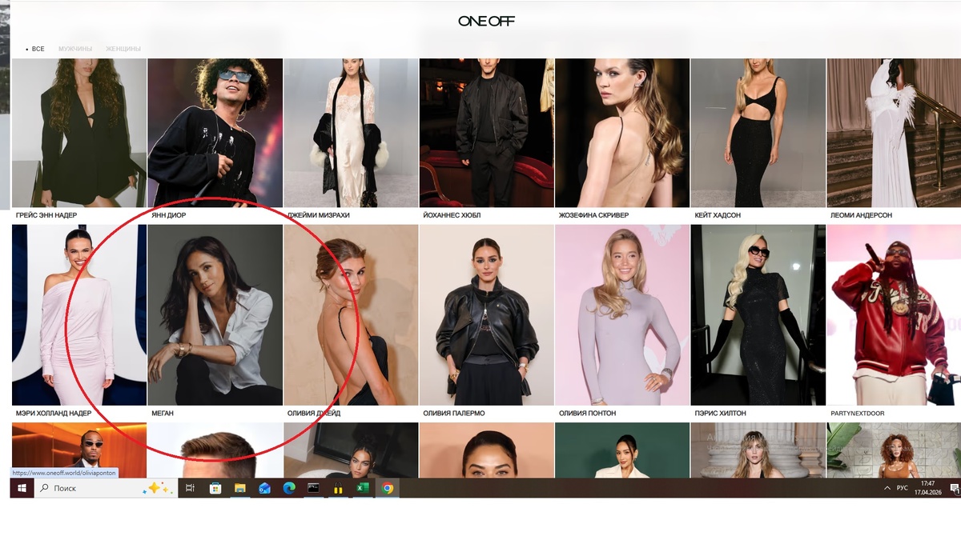This screenshot has width=961, height=540.
Task: Launch Microsoft Edge from the taskbar
Action: pos(289,488)
